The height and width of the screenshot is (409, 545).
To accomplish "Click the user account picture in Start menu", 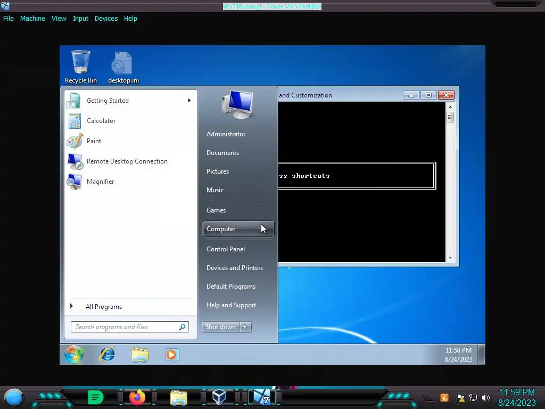I will click(x=238, y=105).
